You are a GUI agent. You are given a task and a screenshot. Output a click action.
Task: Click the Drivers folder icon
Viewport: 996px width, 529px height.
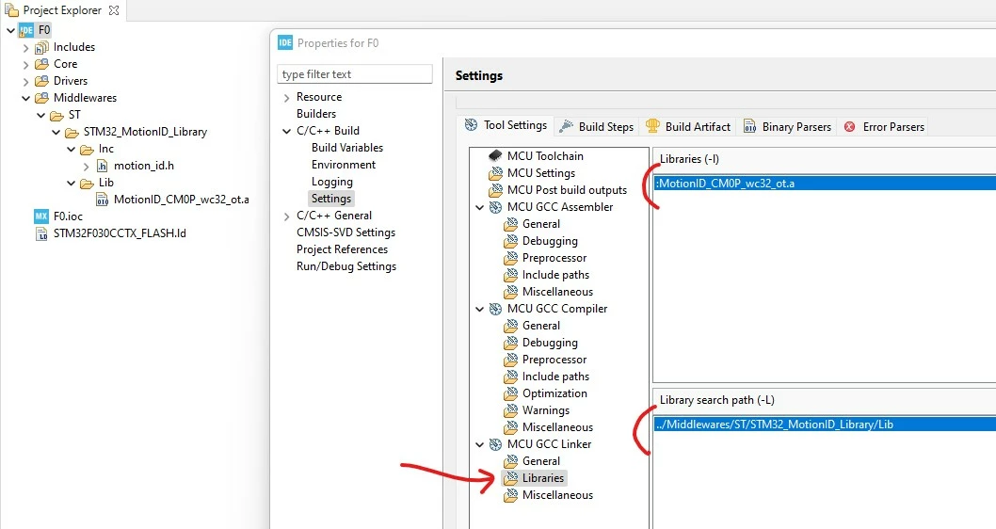point(41,81)
